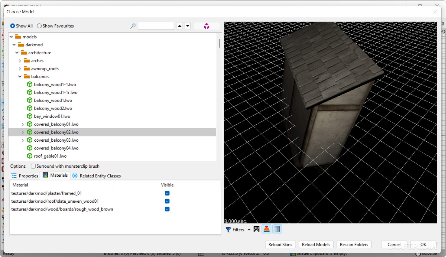Click model icon of balcony_wood1-1r.lwo

30,92
